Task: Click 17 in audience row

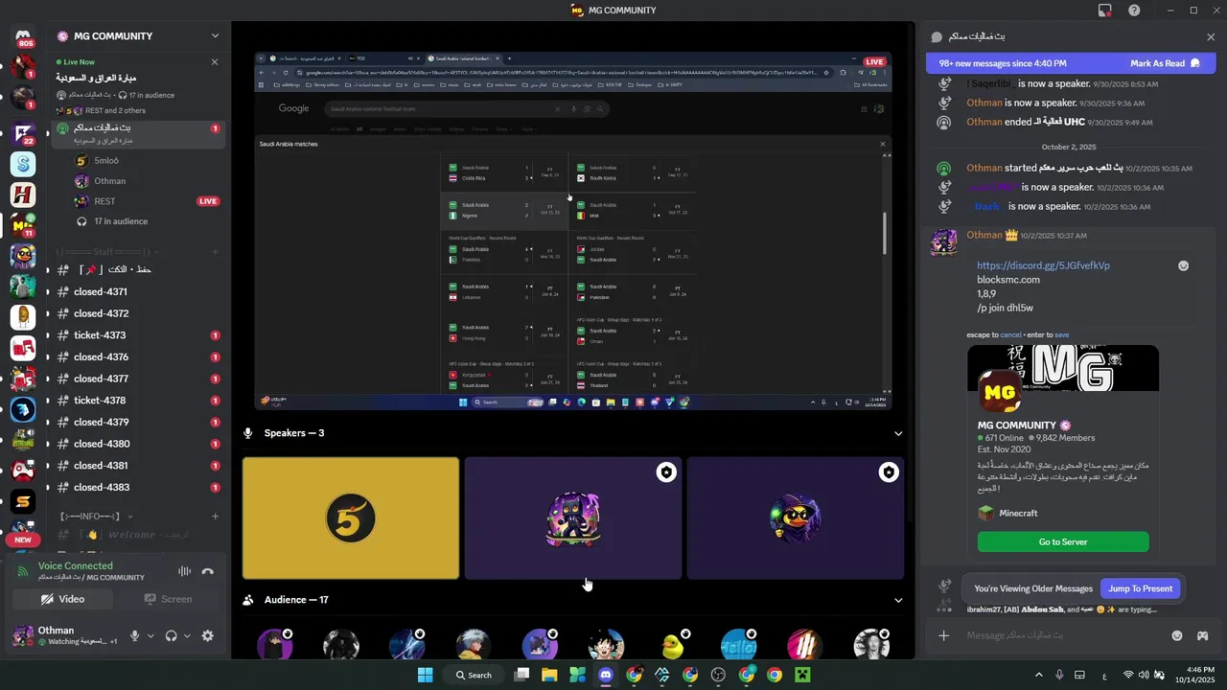Action: pos(149,221)
